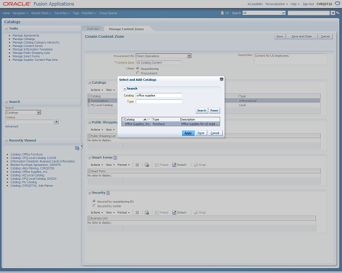The width and height of the screenshot is (342, 273).
Task: Wrap icon in Smart Forms toolbar
Action: click(x=200, y=165)
